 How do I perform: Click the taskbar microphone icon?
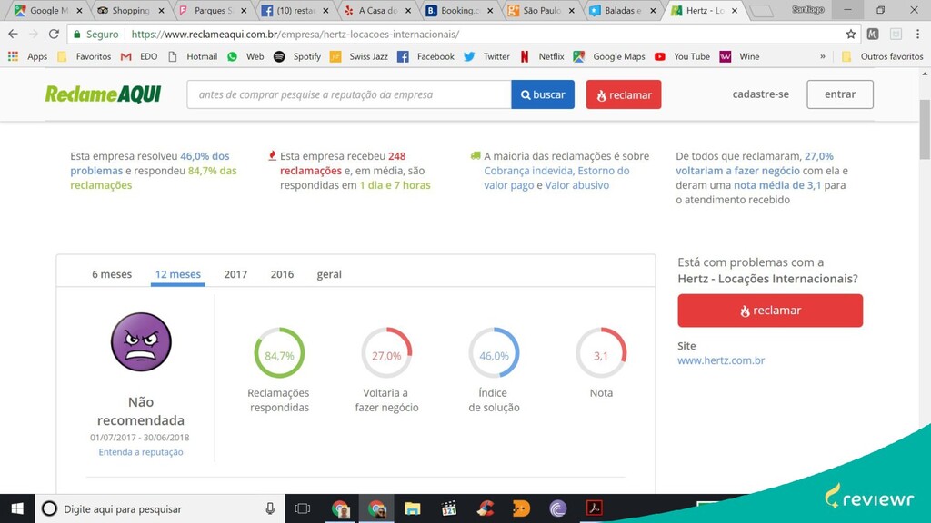tap(270, 508)
